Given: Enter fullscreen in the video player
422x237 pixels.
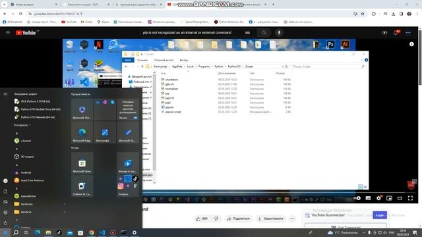Looking at the screenshot, I should click(410, 198).
